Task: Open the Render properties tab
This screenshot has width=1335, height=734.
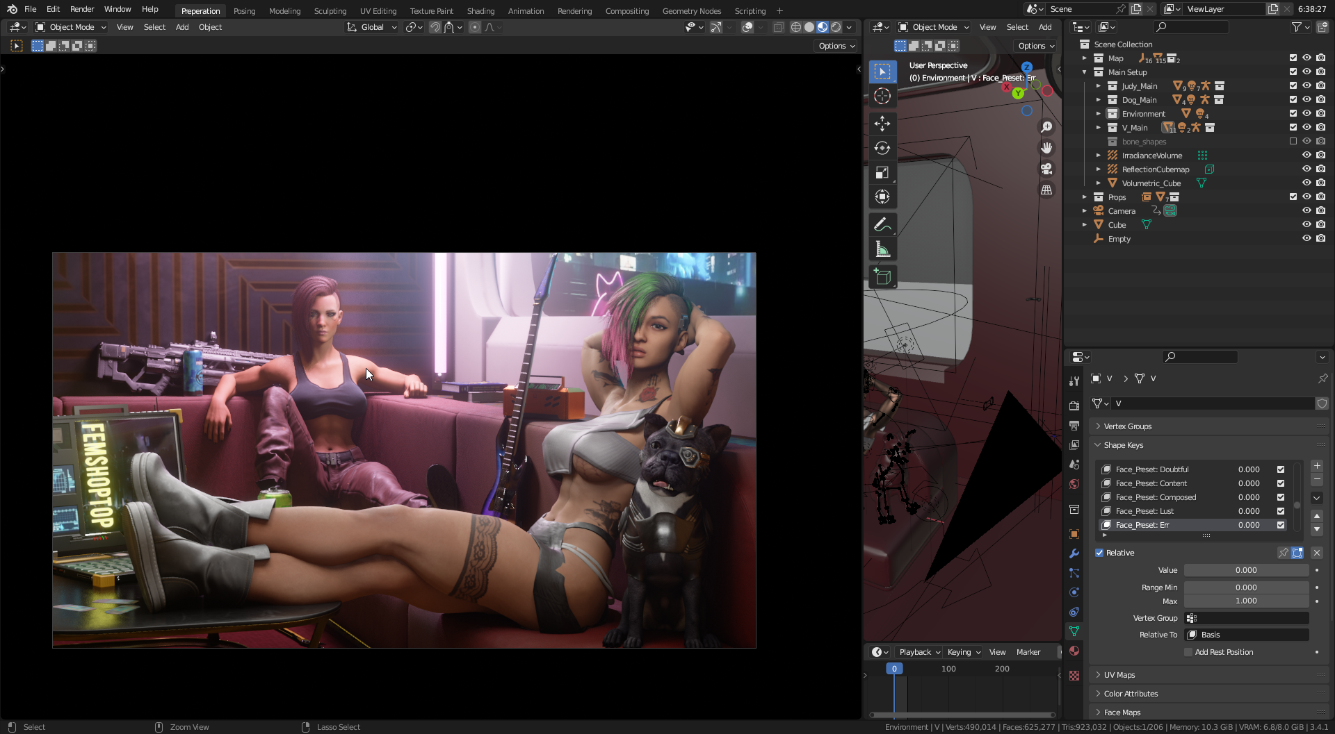Action: click(1074, 406)
